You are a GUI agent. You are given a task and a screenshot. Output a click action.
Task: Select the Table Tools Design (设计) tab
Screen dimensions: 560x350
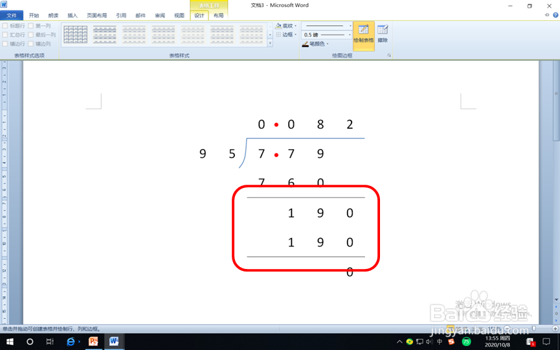pyautogui.click(x=199, y=16)
